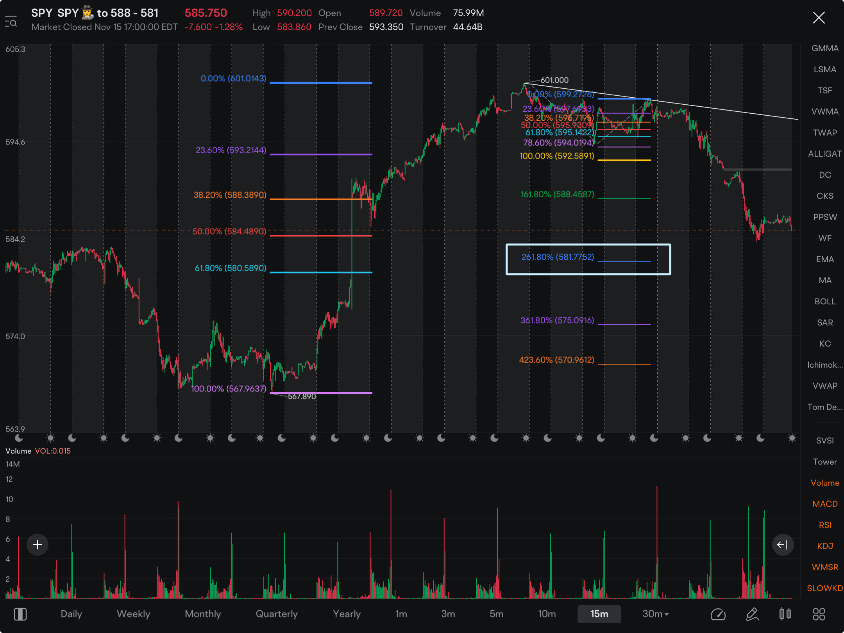Select the 15m interval
Image resolution: width=844 pixels, height=633 pixels.
[x=599, y=614]
